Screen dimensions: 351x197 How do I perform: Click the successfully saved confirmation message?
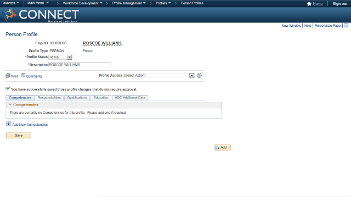[x=74, y=89]
